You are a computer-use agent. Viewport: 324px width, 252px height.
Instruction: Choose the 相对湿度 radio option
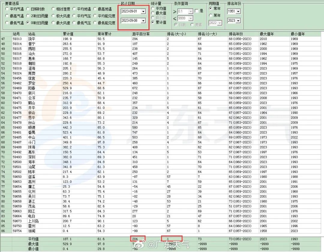pyautogui.click(x=53, y=9)
